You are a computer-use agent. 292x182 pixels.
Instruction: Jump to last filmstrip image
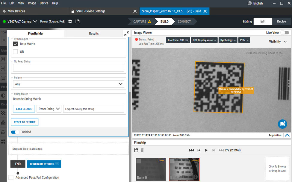(x=221, y=150)
